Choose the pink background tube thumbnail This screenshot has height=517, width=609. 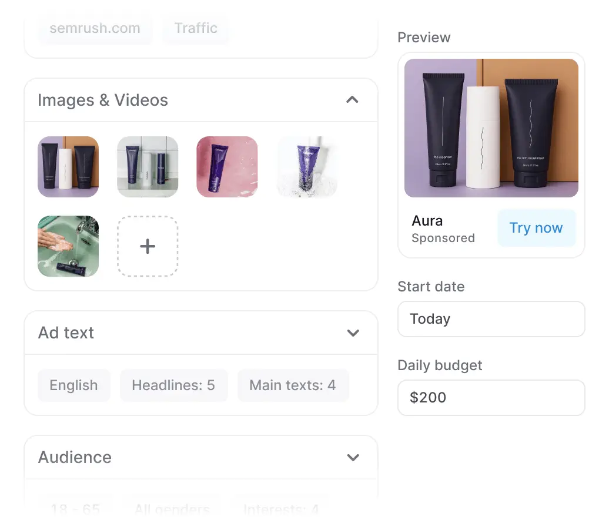[227, 167]
